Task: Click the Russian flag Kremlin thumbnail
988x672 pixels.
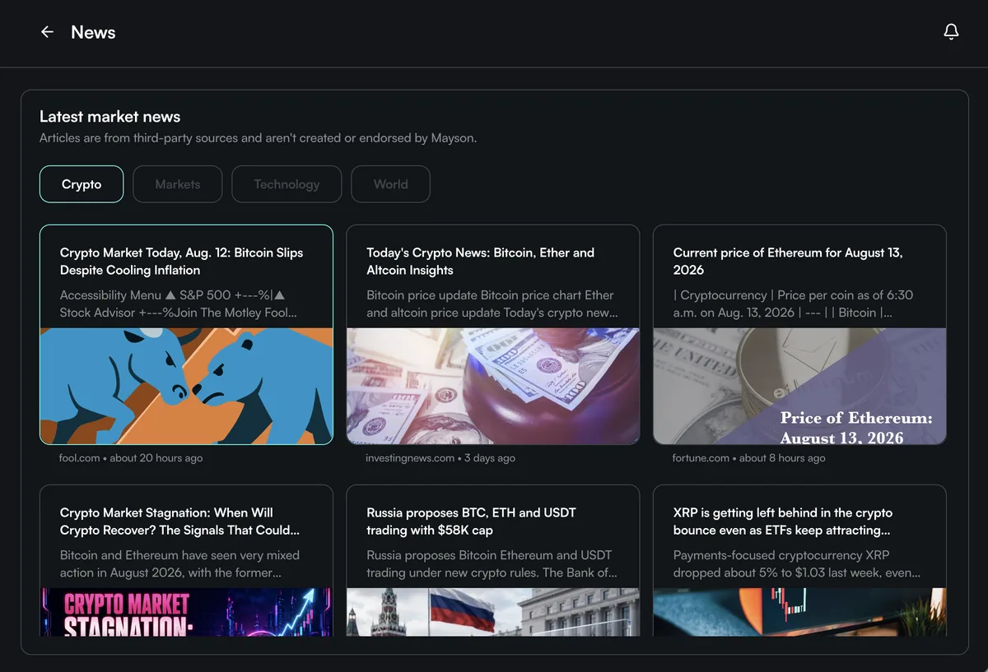Action: (x=493, y=612)
